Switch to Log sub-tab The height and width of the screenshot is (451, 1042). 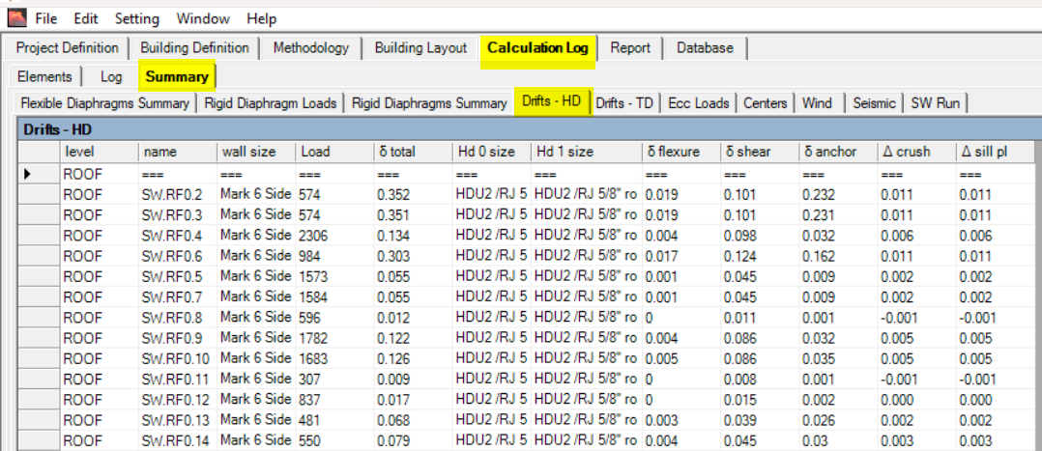pos(111,76)
